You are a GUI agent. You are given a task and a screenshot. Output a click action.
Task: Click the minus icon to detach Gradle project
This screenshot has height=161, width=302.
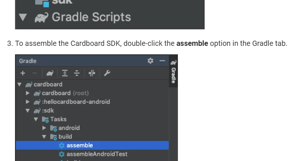[x=34, y=73]
